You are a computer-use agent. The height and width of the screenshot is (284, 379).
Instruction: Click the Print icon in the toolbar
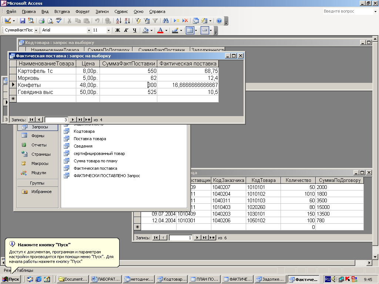pos(41,21)
